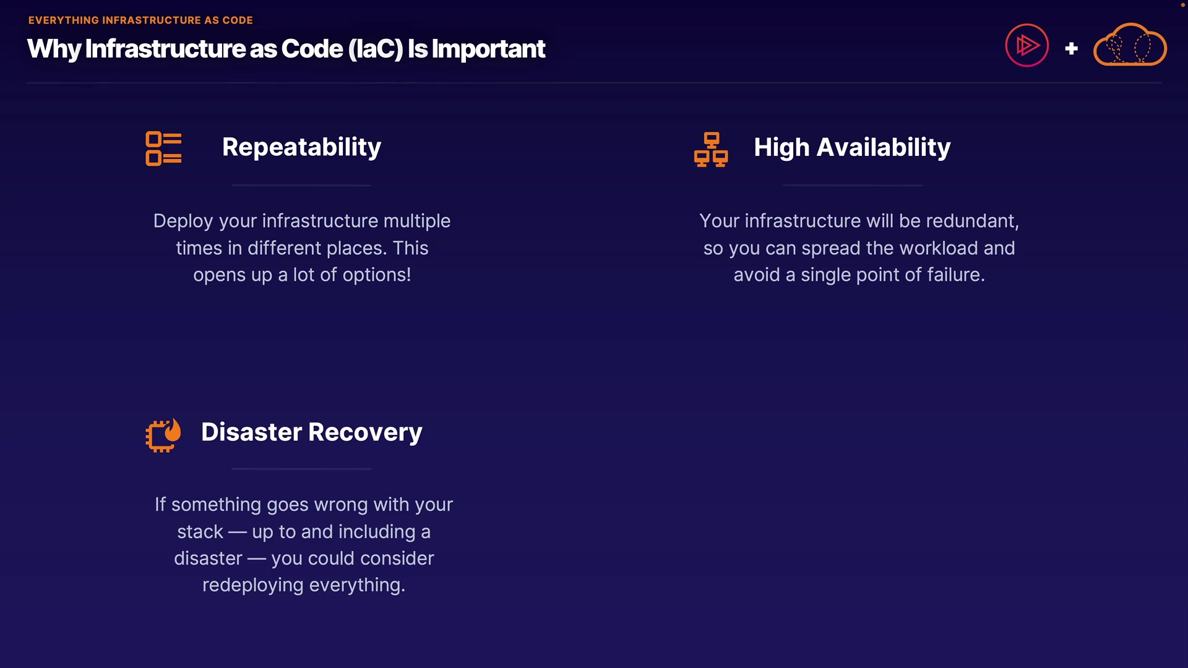This screenshot has height=668, width=1188.
Task: Click the line "redeploying everything."
Action: (304, 584)
